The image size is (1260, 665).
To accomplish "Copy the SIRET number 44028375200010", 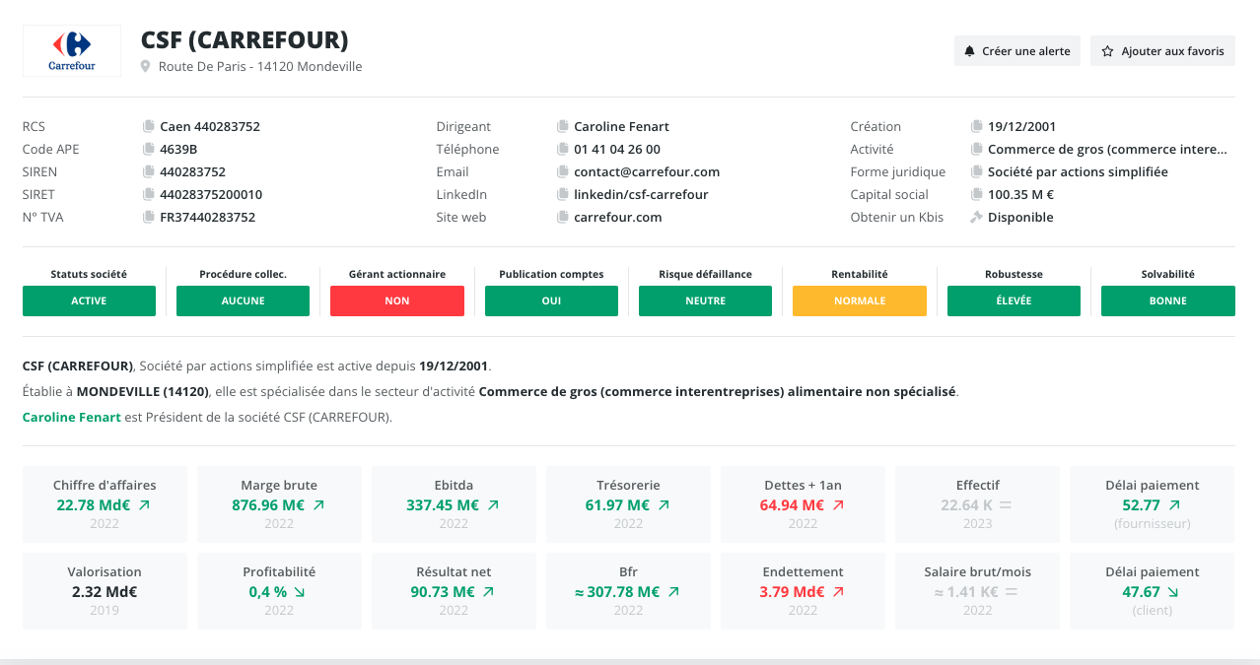I will tap(149, 194).
